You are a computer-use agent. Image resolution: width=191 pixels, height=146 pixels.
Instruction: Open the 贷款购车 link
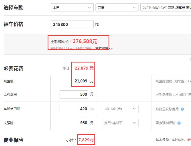(104, 49)
